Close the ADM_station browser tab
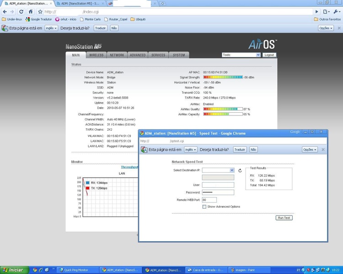 coord(51,4)
